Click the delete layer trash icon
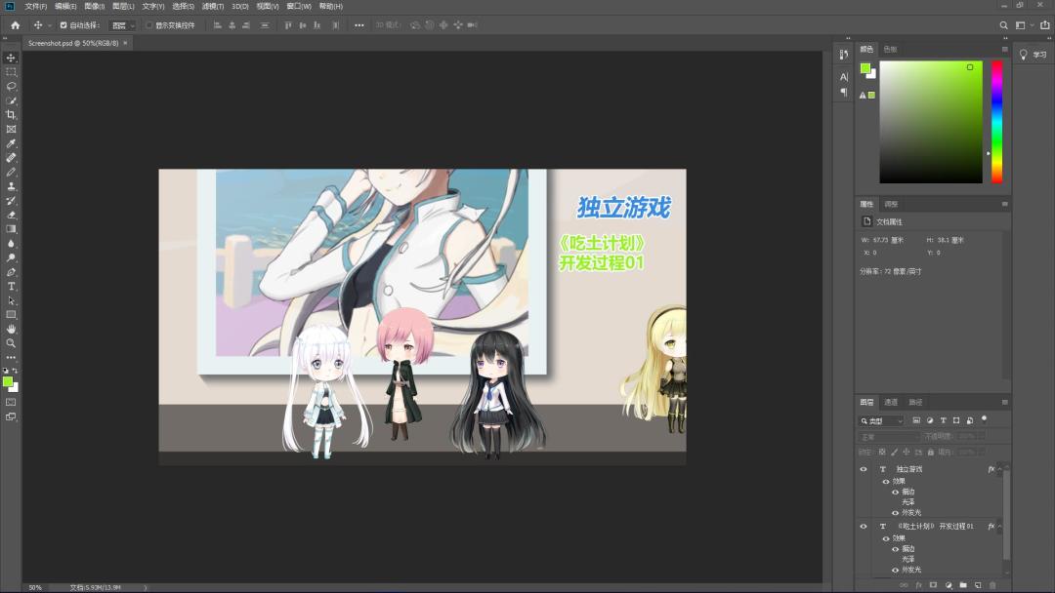The width and height of the screenshot is (1055, 593). pyautogui.click(x=992, y=585)
